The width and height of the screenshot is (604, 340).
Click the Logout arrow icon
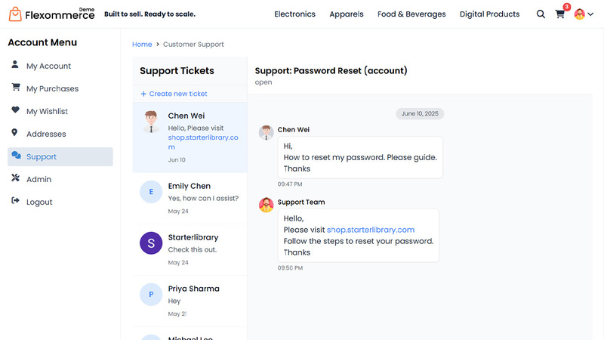(15, 200)
